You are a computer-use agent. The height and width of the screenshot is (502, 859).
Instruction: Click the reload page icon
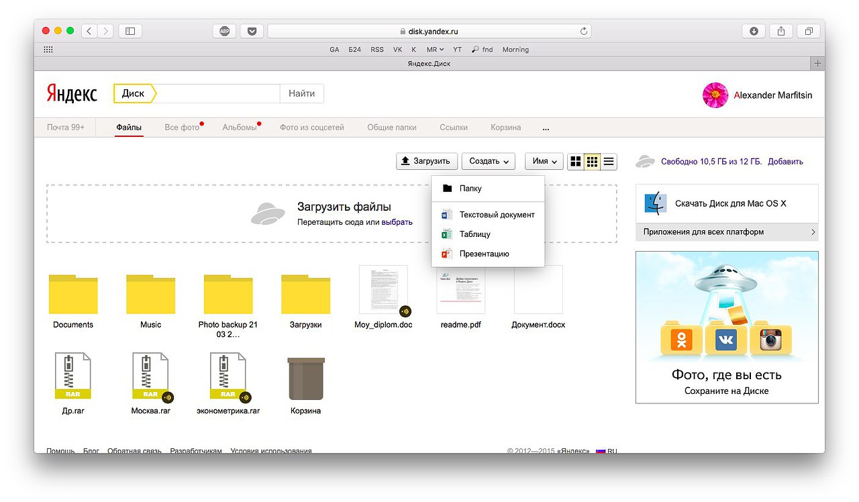(584, 31)
